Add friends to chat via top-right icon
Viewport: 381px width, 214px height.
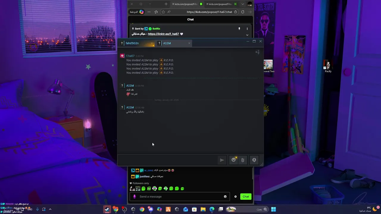point(257,52)
